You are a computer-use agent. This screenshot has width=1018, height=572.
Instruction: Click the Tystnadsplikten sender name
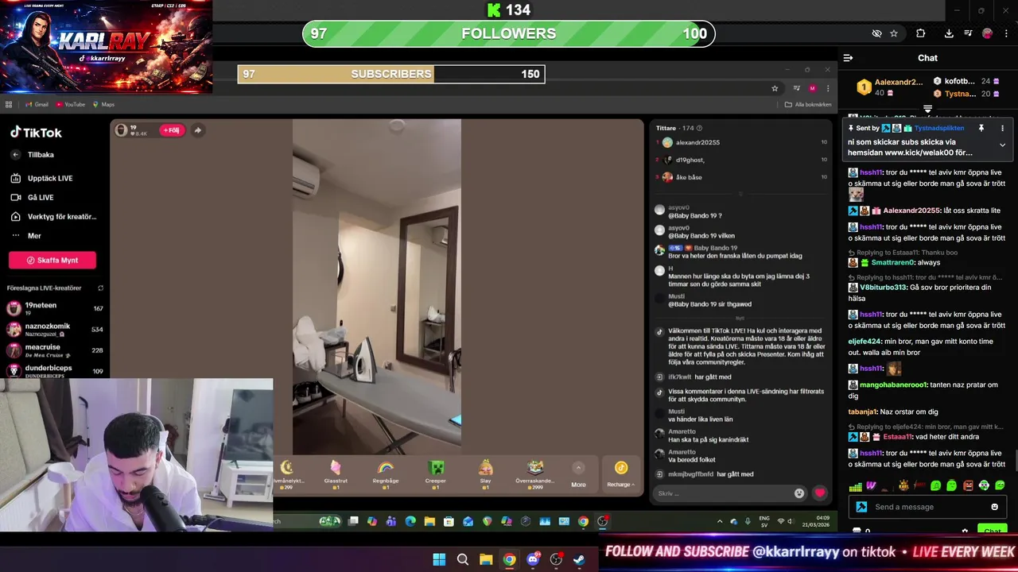tap(939, 128)
